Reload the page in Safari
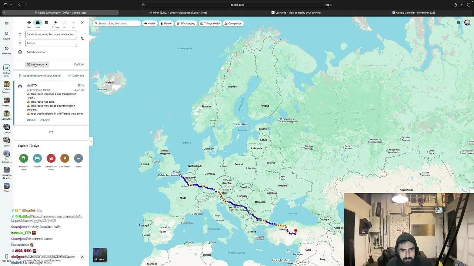The height and width of the screenshot is (266, 474). [x=331, y=5]
